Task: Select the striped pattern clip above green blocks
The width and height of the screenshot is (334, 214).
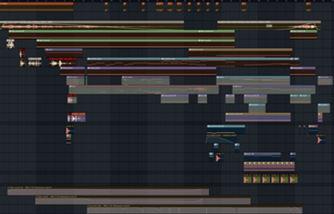Action: tap(269, 165)
